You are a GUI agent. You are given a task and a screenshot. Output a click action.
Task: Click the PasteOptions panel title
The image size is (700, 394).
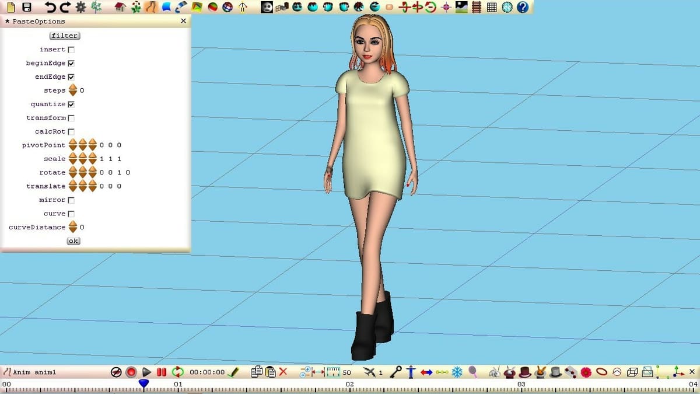pyautogui.click(x=38, y=21)
